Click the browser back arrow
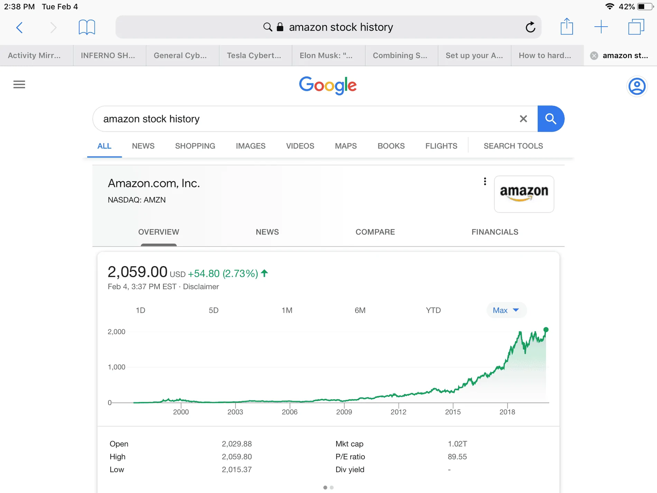 20,27
